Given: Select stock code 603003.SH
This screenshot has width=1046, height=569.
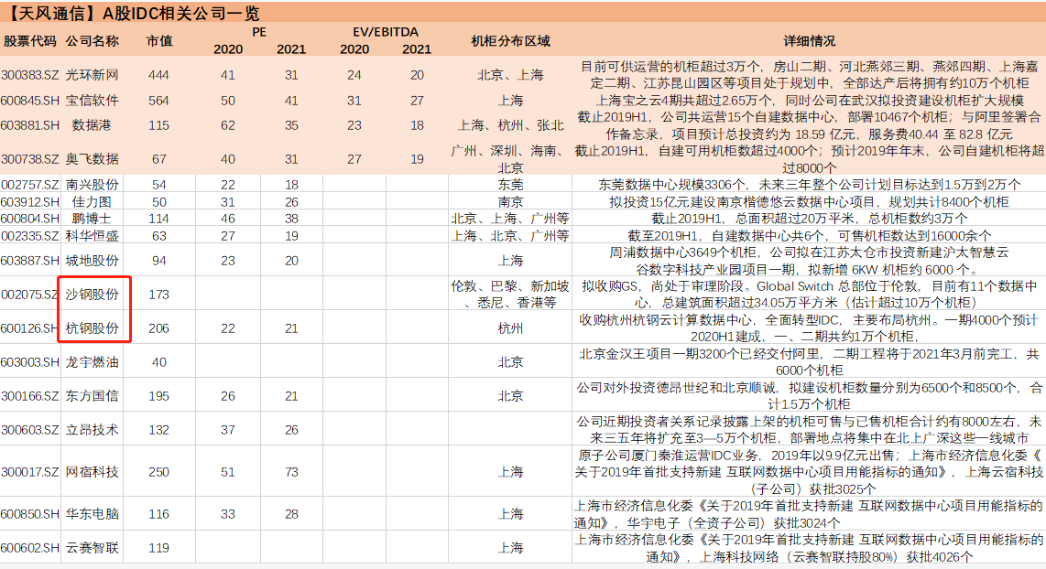Looking at the screenshot, I should (30, 362).
